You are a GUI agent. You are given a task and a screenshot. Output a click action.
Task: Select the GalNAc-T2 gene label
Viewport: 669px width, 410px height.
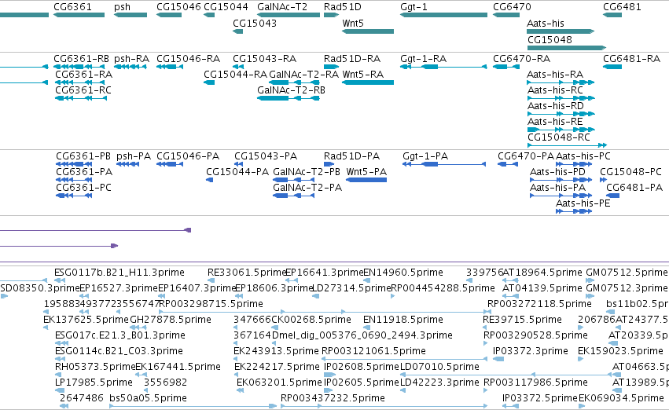(x=282, y=7)
